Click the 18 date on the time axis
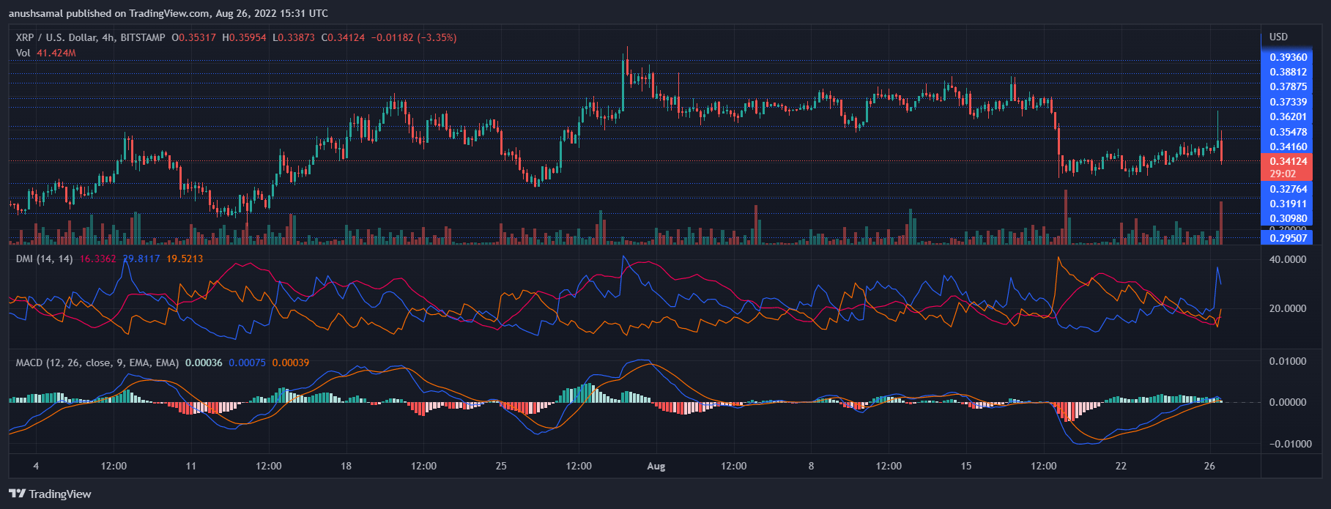1331x509 pixels. 346,467
